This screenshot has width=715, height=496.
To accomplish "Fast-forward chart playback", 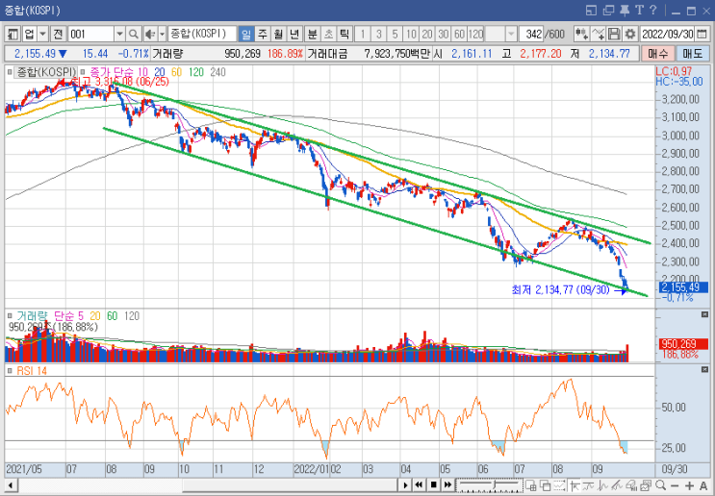I will (x=448, y=484).
